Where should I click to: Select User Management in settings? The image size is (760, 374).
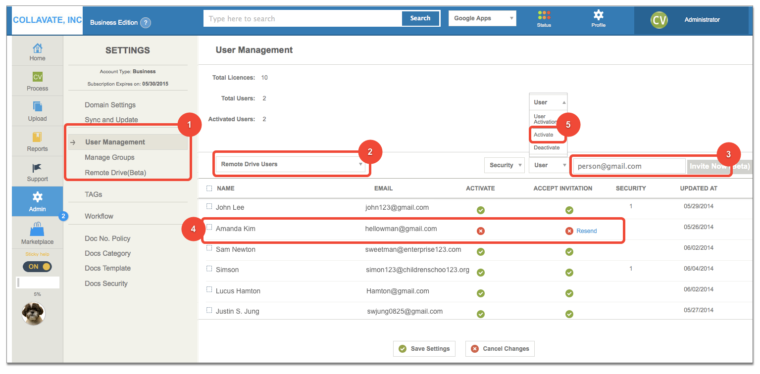click(128, 142)
